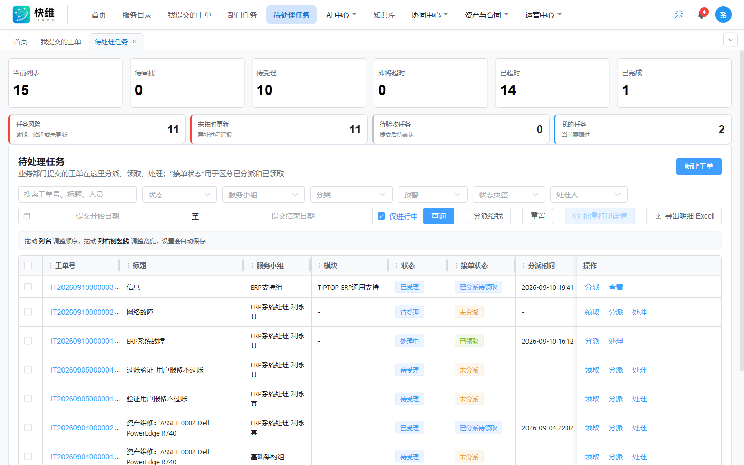Open the 预警 filter dropdown
This screenshot has width=744, height=465.
[x=432, y=194]
